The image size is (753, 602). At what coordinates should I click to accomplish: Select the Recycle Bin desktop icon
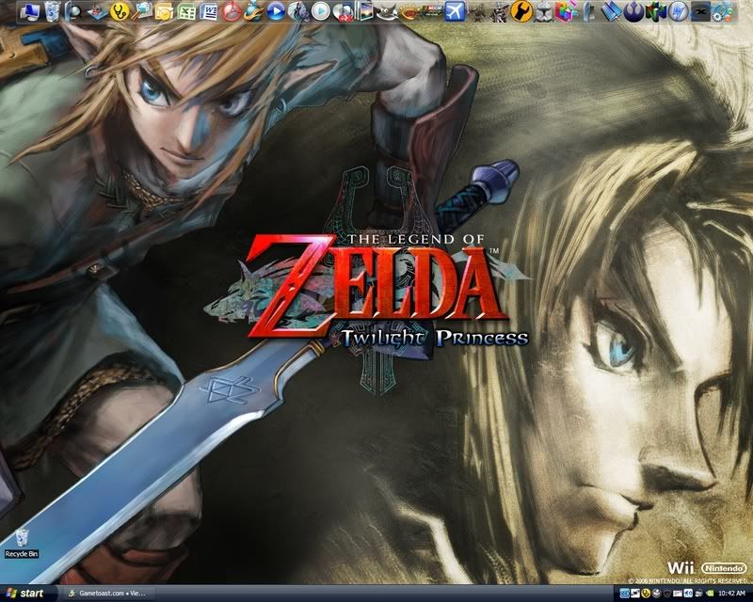pos(22,544)
